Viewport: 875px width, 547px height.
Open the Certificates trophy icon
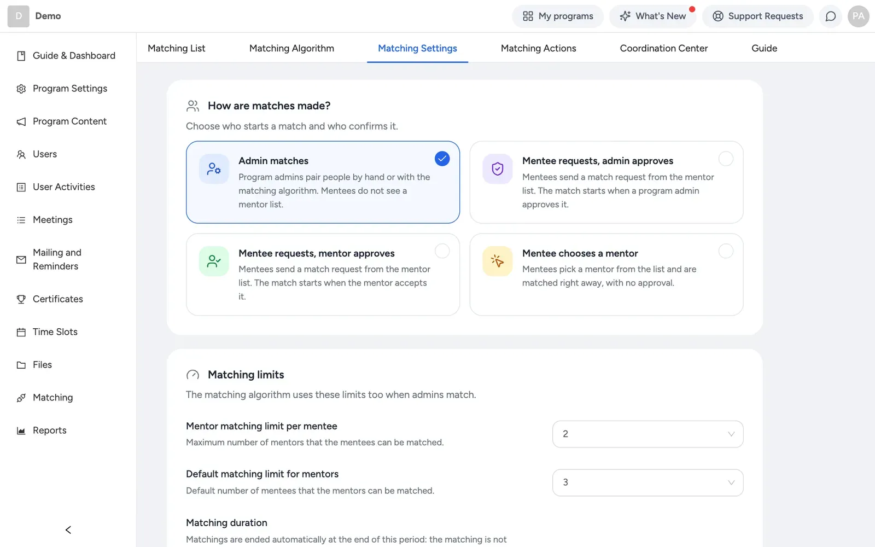click(21, 299)
